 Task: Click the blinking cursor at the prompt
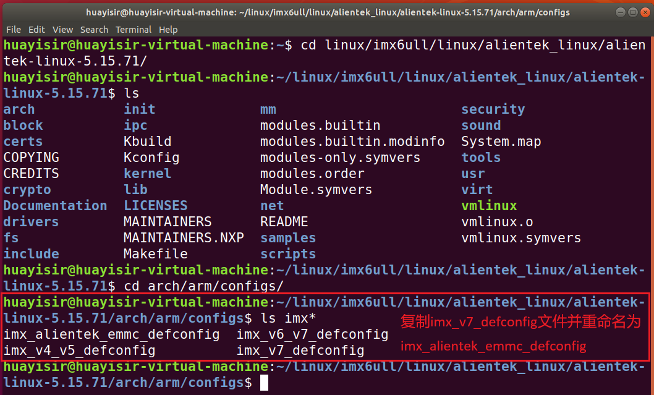coord(265,382)
